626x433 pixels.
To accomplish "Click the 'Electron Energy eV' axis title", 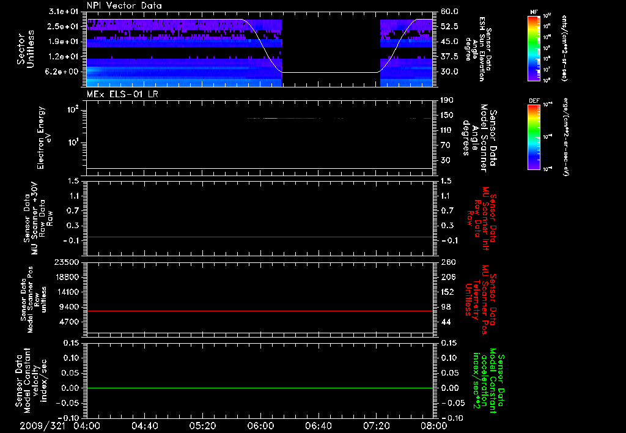I will coord(44,138).
